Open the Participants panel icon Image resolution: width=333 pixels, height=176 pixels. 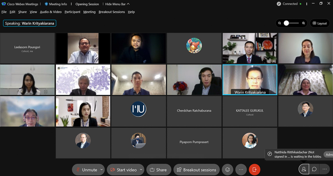coord(303,169)
